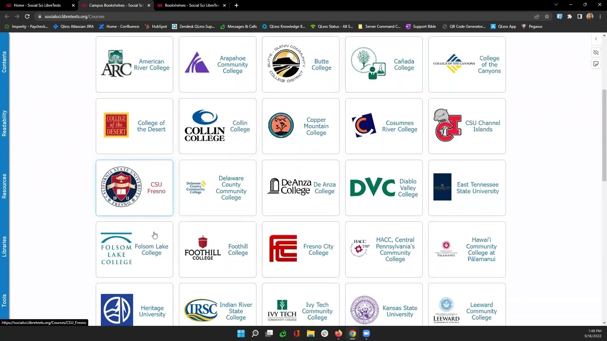Click the Ivy Tech Community College logo

tap(282, 311)
